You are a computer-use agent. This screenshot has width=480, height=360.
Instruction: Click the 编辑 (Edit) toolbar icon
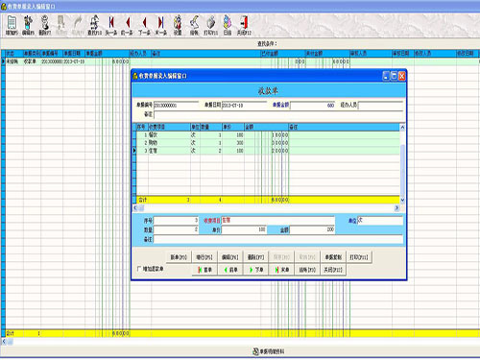[x=28, y=25]
